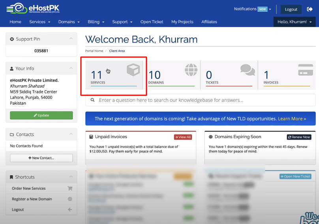Open My Projects in navigation bar
This screenshot has height=224, width=319.
click(182, 22)
